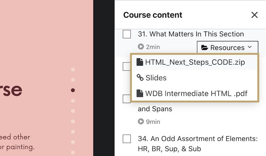
Task: Open the lecture ending with 'and Spans'
Action: click(x=155, y=109)
